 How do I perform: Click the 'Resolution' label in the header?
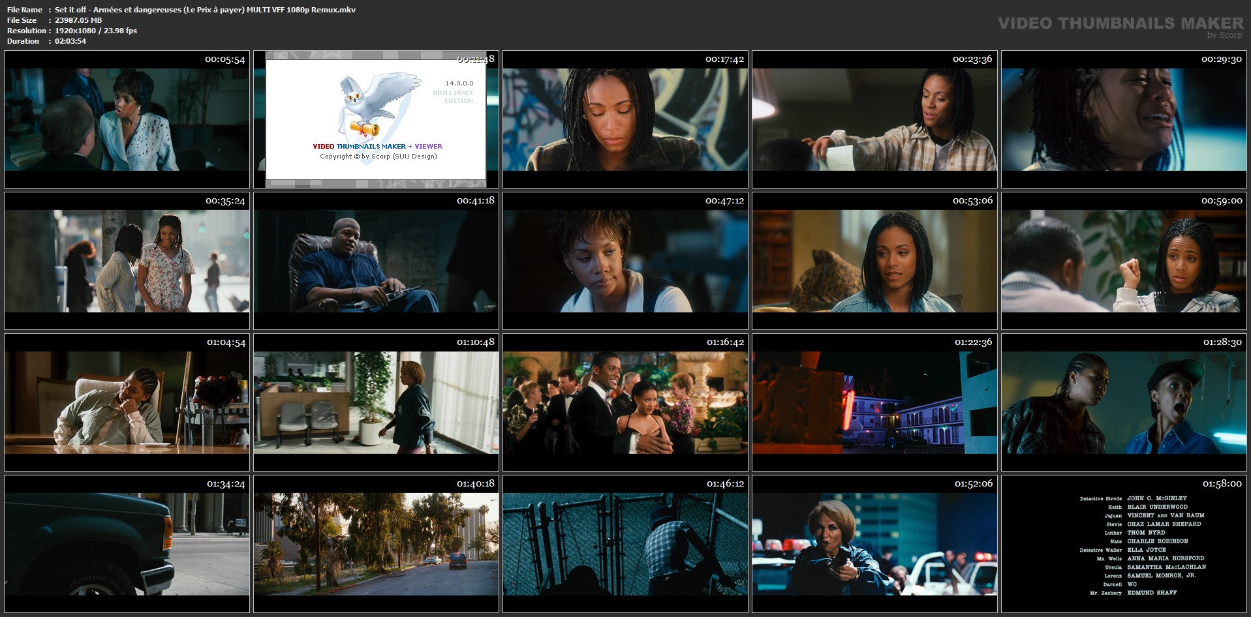(27, 31)
